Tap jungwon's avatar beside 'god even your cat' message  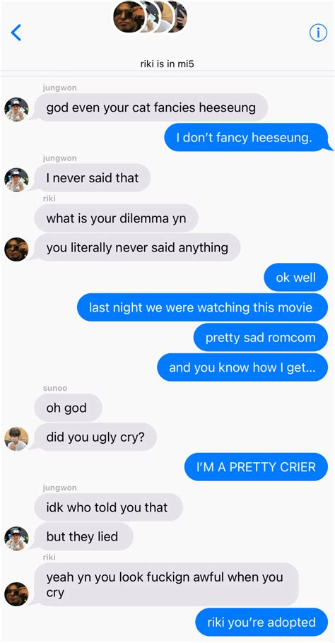16,110
